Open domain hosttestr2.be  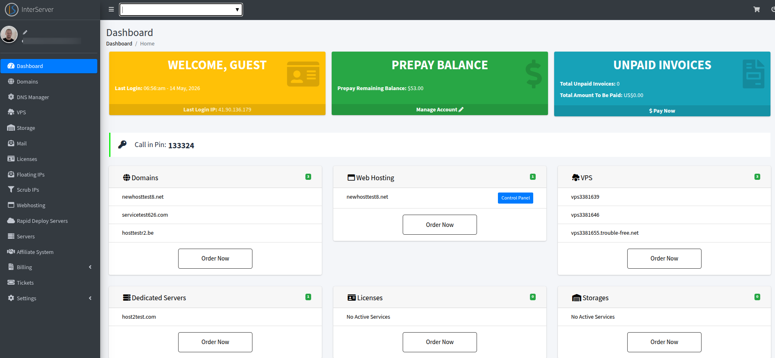pos(138,233)
